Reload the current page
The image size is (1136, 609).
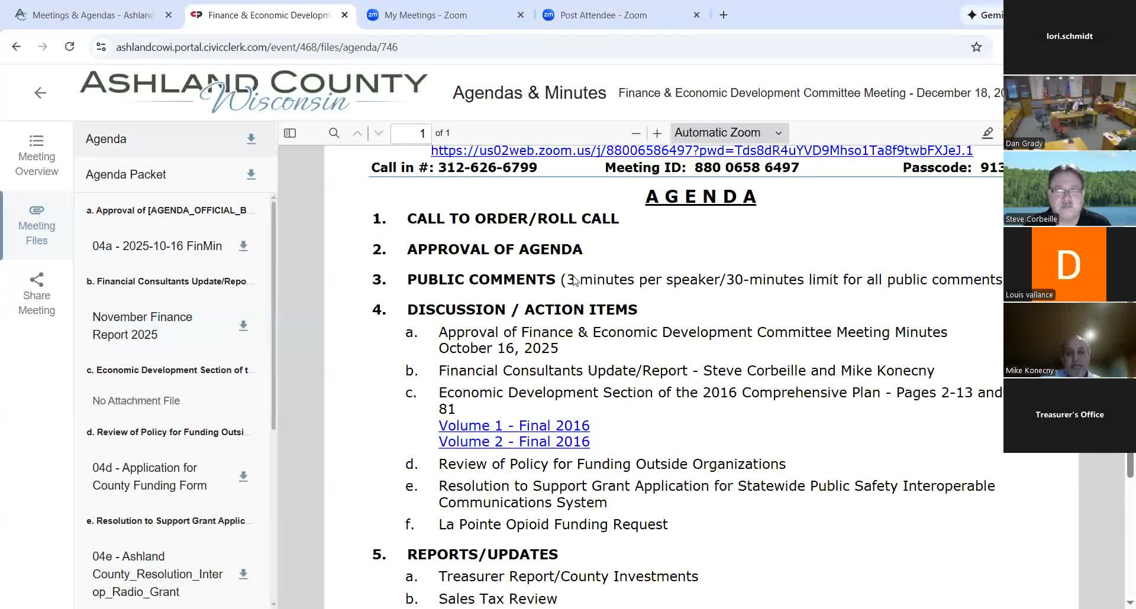[69, 47]
